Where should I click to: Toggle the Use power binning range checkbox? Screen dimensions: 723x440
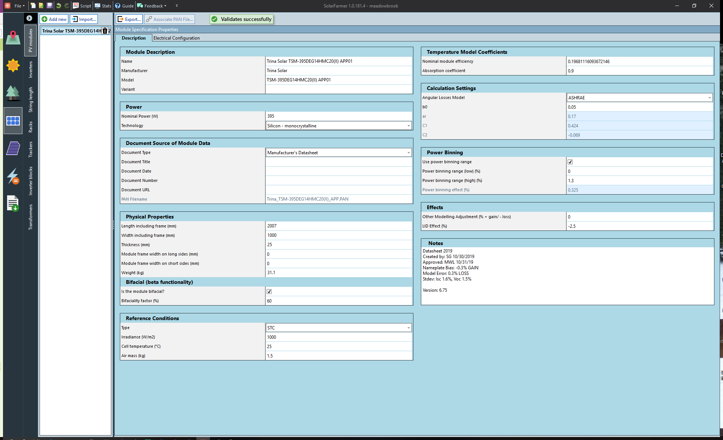pos(570,162)
